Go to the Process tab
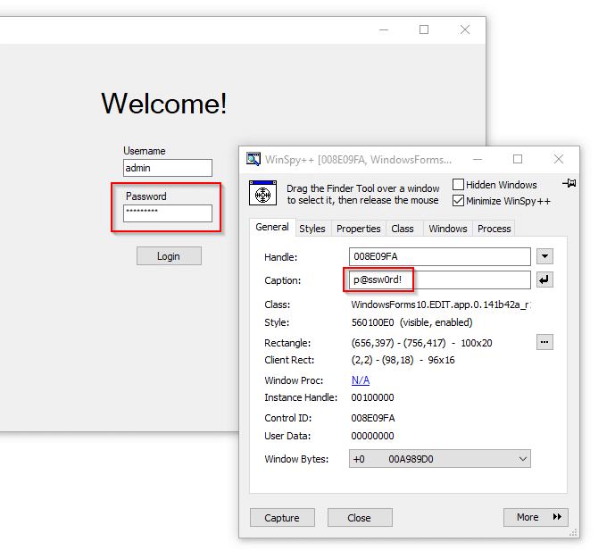 [494, 229]
